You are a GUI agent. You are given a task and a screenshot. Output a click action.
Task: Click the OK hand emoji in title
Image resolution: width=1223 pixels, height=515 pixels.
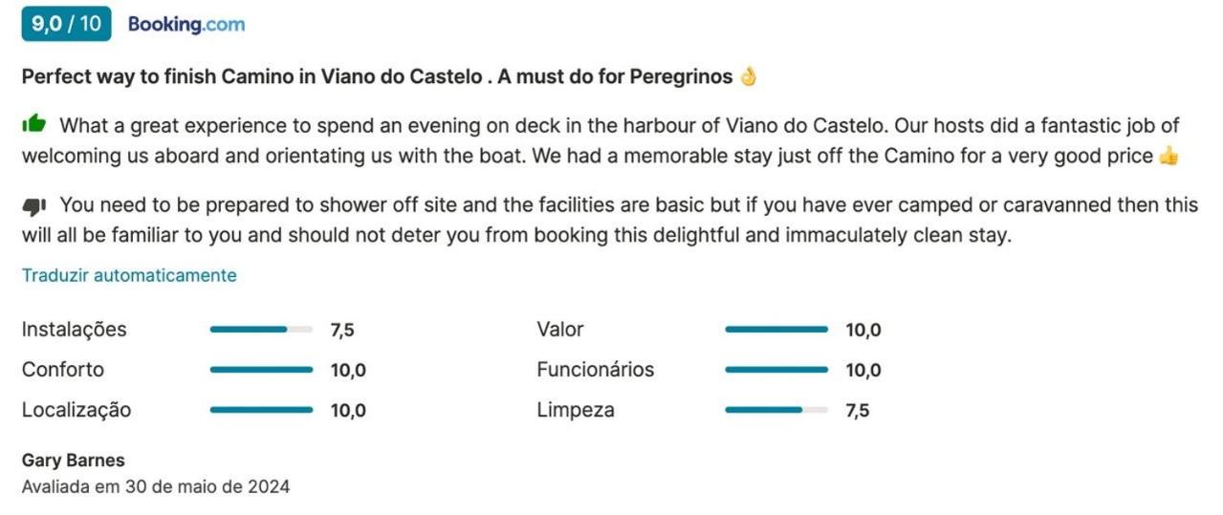749,76
